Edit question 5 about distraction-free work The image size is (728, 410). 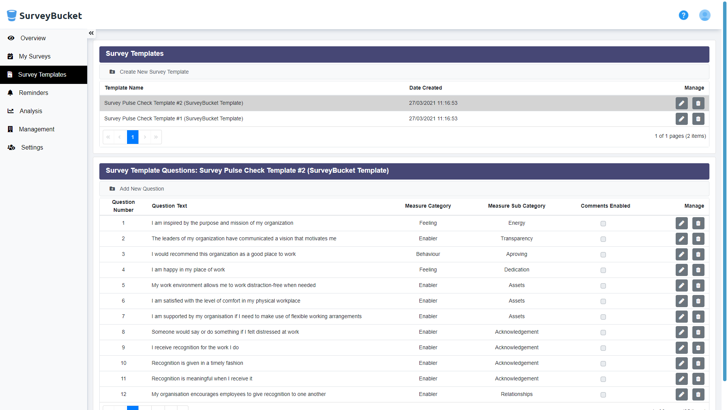tap(681, 285)
